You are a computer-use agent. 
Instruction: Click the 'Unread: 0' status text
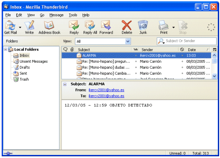click(177, 153)
